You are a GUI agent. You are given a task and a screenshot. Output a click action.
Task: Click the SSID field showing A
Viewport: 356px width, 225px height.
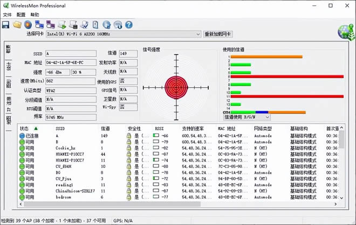click(x=71, y=53)
